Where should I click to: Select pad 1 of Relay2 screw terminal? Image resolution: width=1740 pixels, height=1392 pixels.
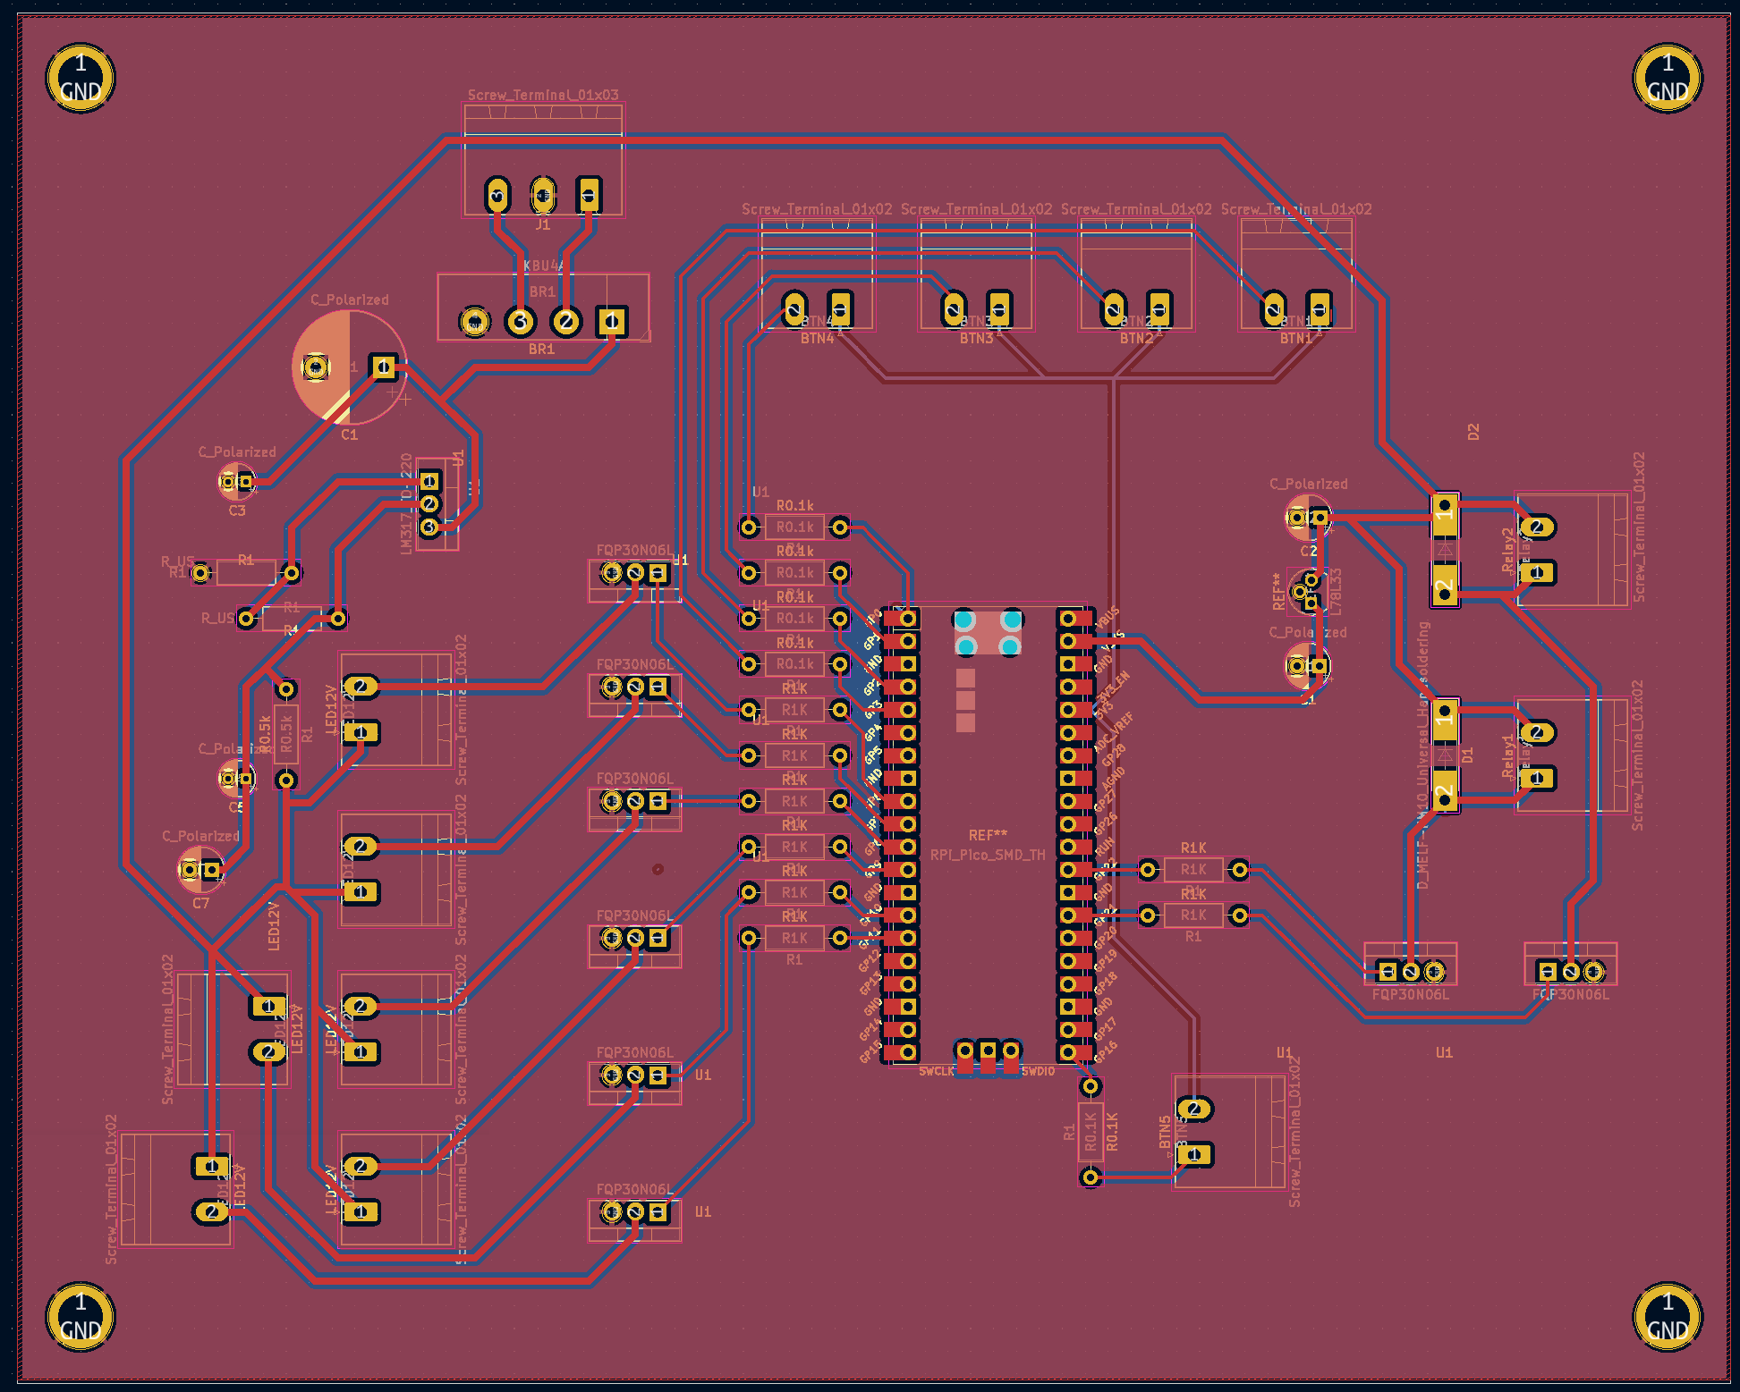click(1537, 572)
